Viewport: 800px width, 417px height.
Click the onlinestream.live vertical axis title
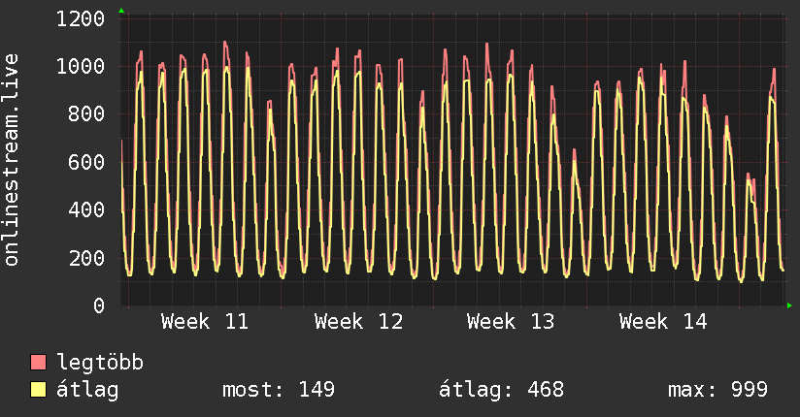pyautogui.click(x=12, y=161)
